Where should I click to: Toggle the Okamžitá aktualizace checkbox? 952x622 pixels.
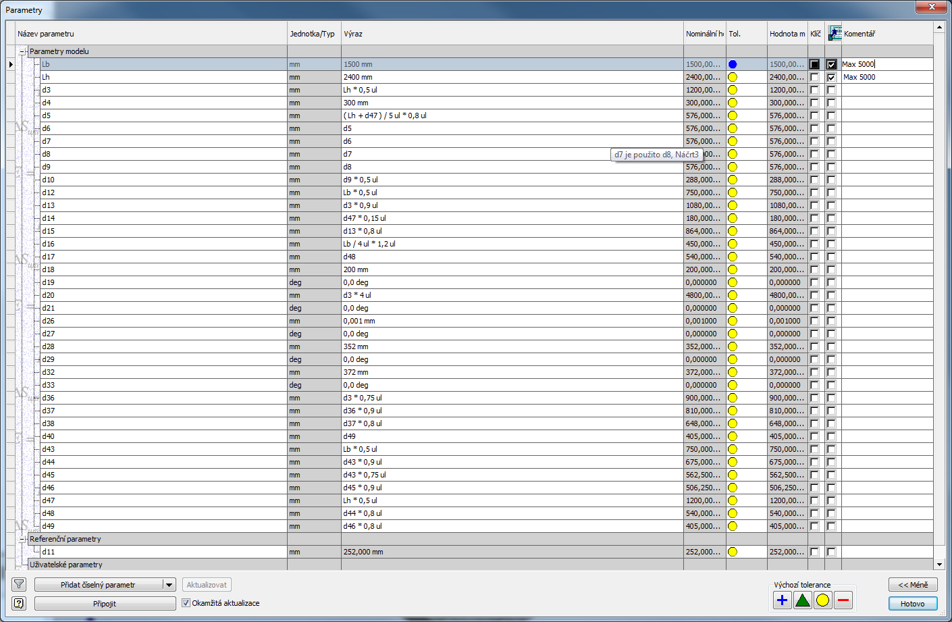(x=186, y=603)
